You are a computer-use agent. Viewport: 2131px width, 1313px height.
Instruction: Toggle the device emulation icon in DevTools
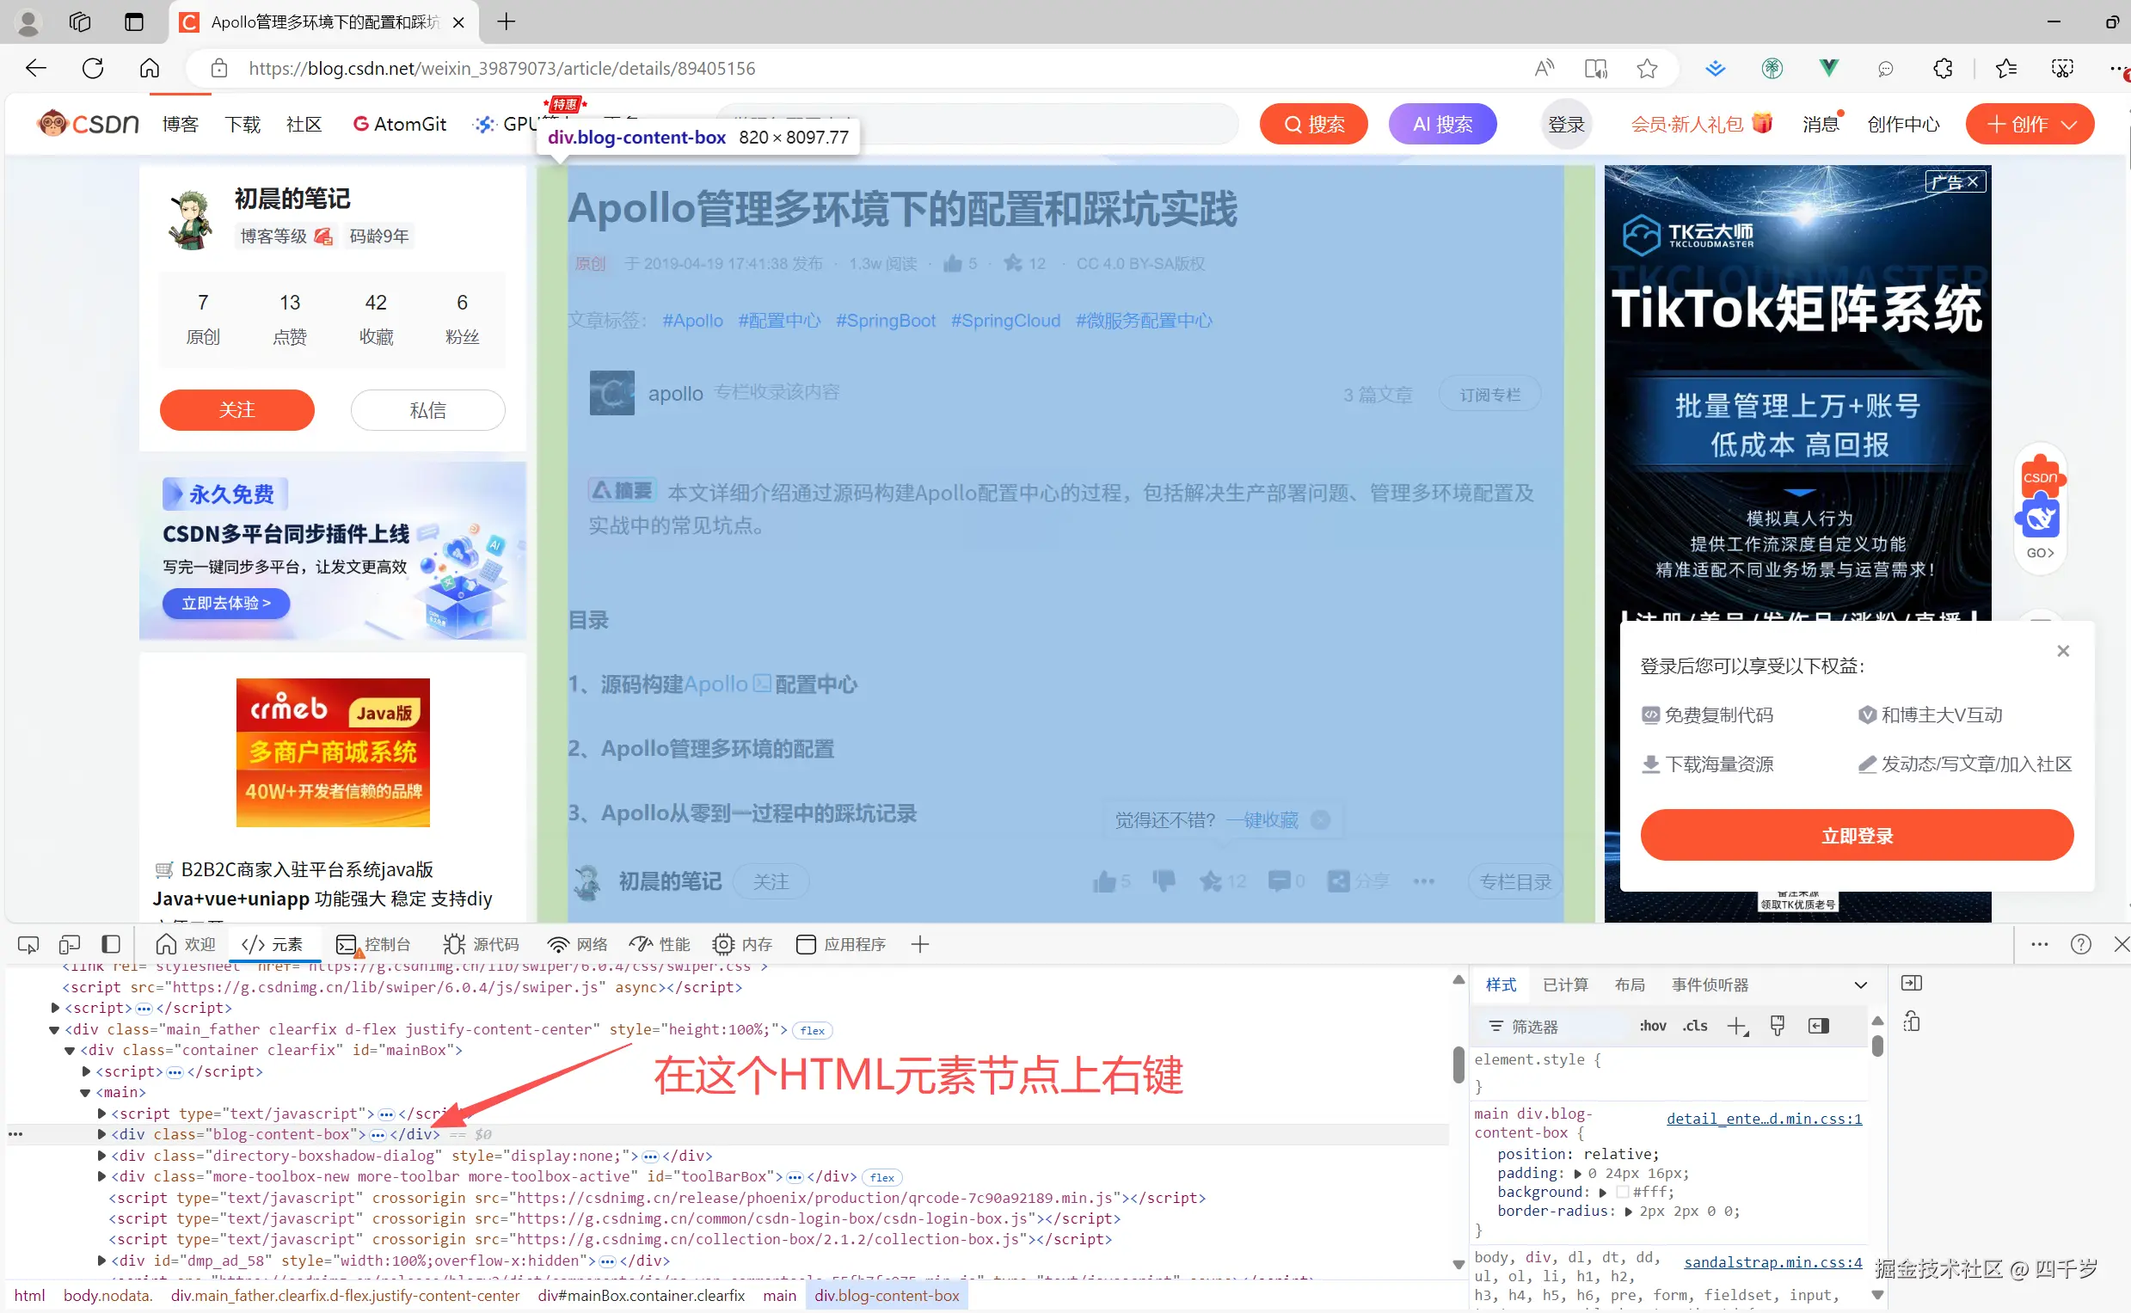pyautogui.click(x=69, y=944)
